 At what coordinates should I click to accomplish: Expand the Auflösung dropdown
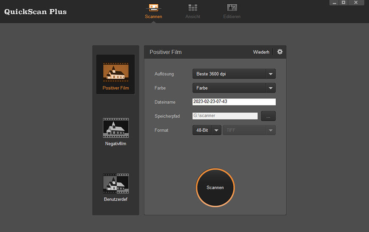coord(234,74)
